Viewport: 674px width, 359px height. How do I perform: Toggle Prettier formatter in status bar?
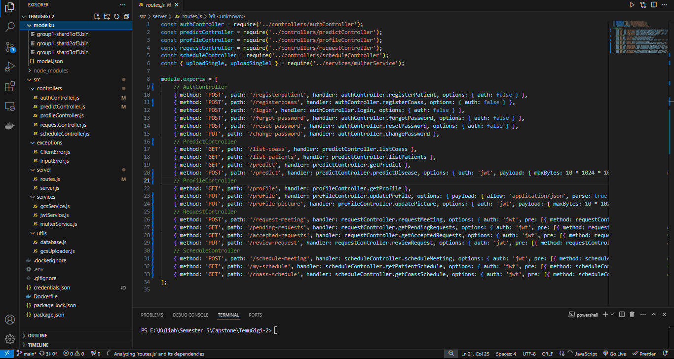(644, 354)
